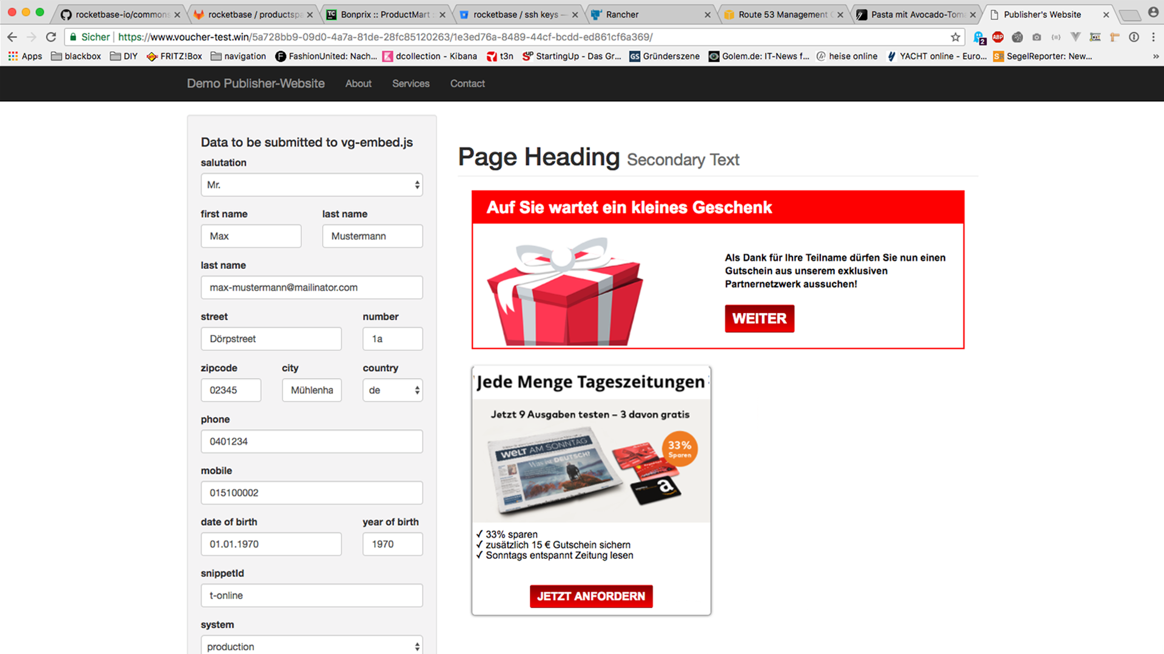The width and height of the screenshot is (1164, 654).
Task: Go to the Contact nav link
Action: [x=467, y=84]
